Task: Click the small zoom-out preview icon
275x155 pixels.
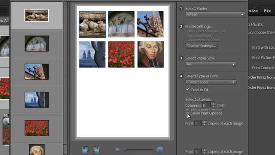Action: click(x=117, y=150)
